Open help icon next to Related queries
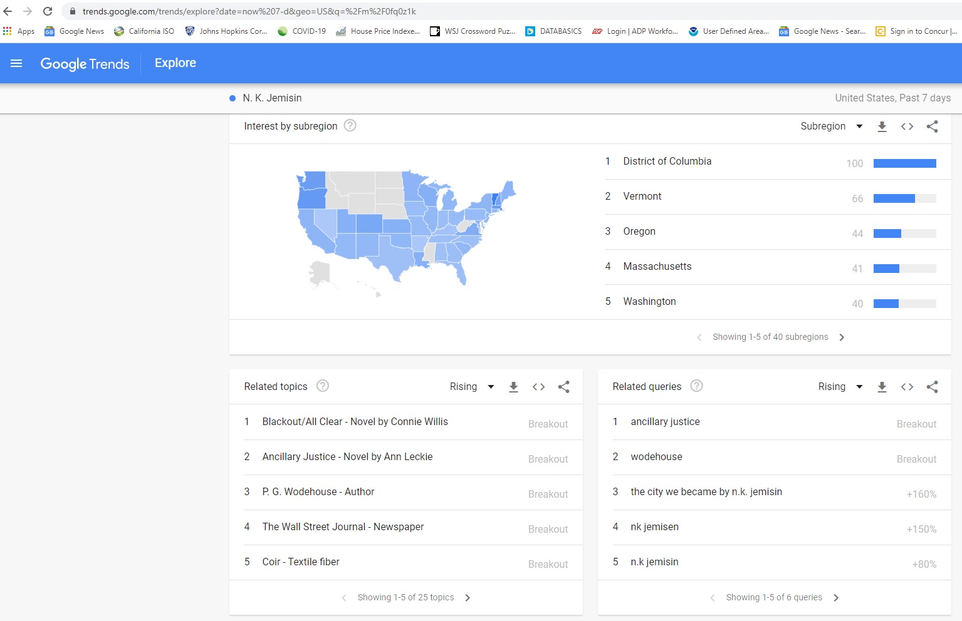 (696, 386)
